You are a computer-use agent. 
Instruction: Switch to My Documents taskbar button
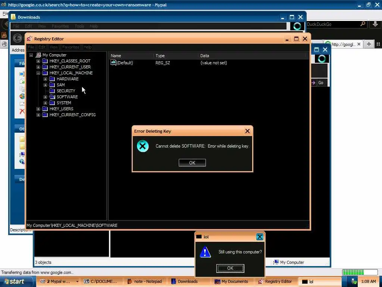(x=231, y=281)
